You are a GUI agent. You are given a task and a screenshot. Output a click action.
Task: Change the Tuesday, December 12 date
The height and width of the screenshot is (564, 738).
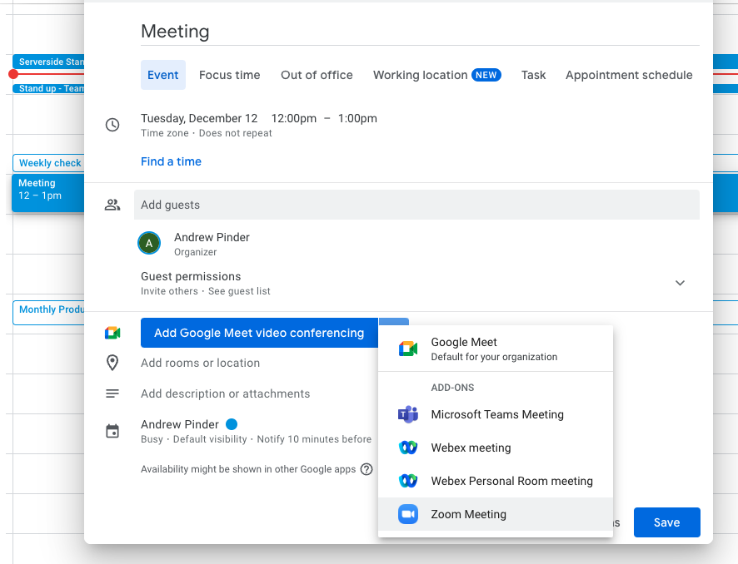click(x=199, y=118)
